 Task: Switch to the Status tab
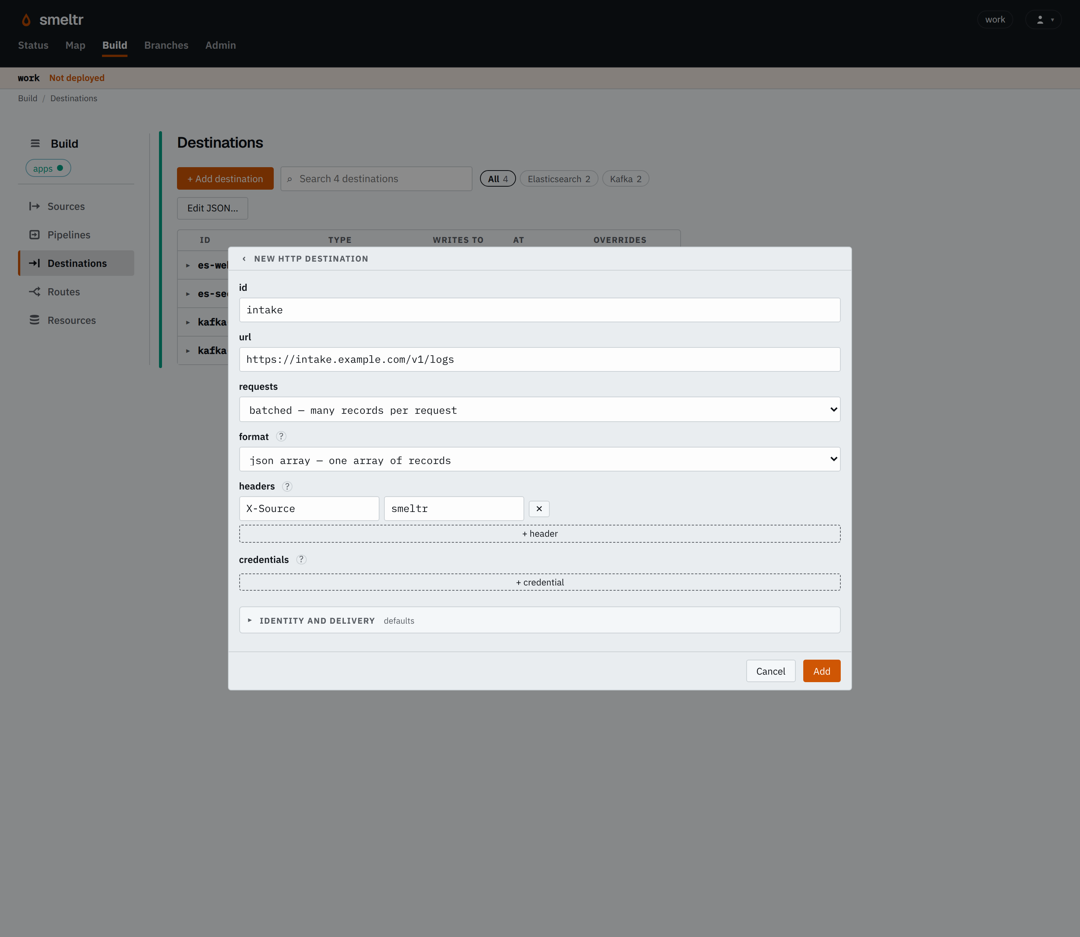point(33,45)
